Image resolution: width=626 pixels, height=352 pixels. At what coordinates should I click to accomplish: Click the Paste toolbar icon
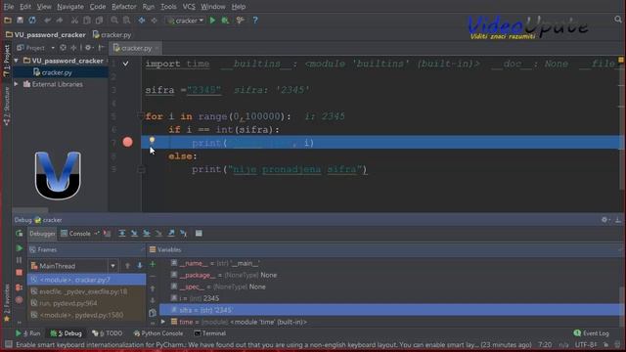click(x=99, y=21)
